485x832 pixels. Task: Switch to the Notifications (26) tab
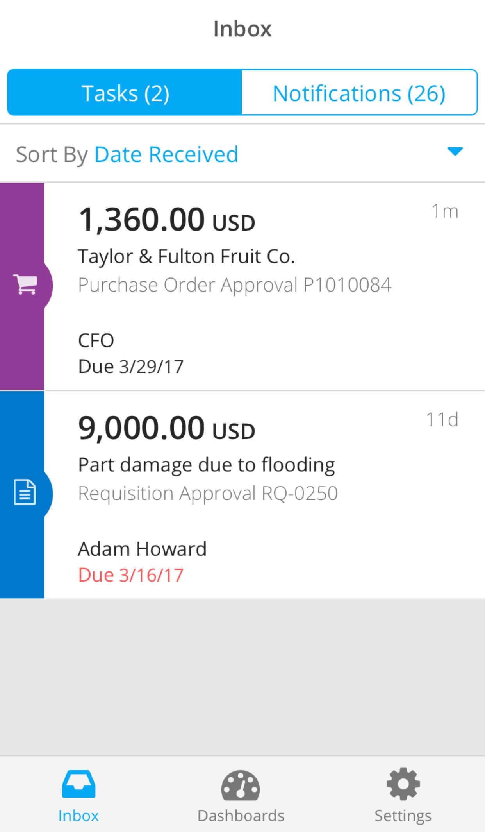pos(359,93)
